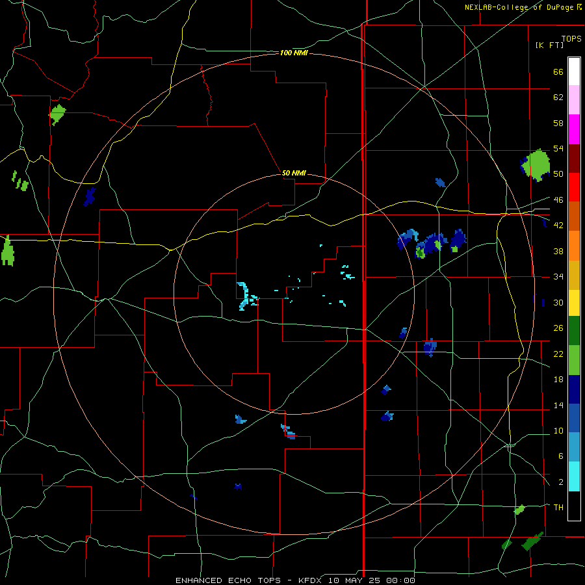Click the light blue swatch between 10 and 6
Image resolution: width=585 pixels, height=585 pixels.
(574, 447)
